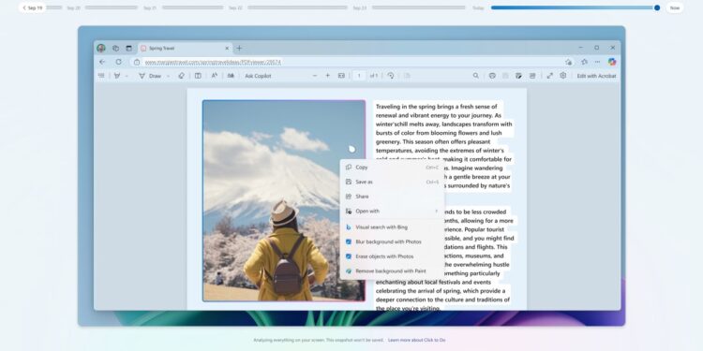The width and height of the screenshot is (703, 351).
Task: Select Visual search with Bing
Action: tap(392, 227)
